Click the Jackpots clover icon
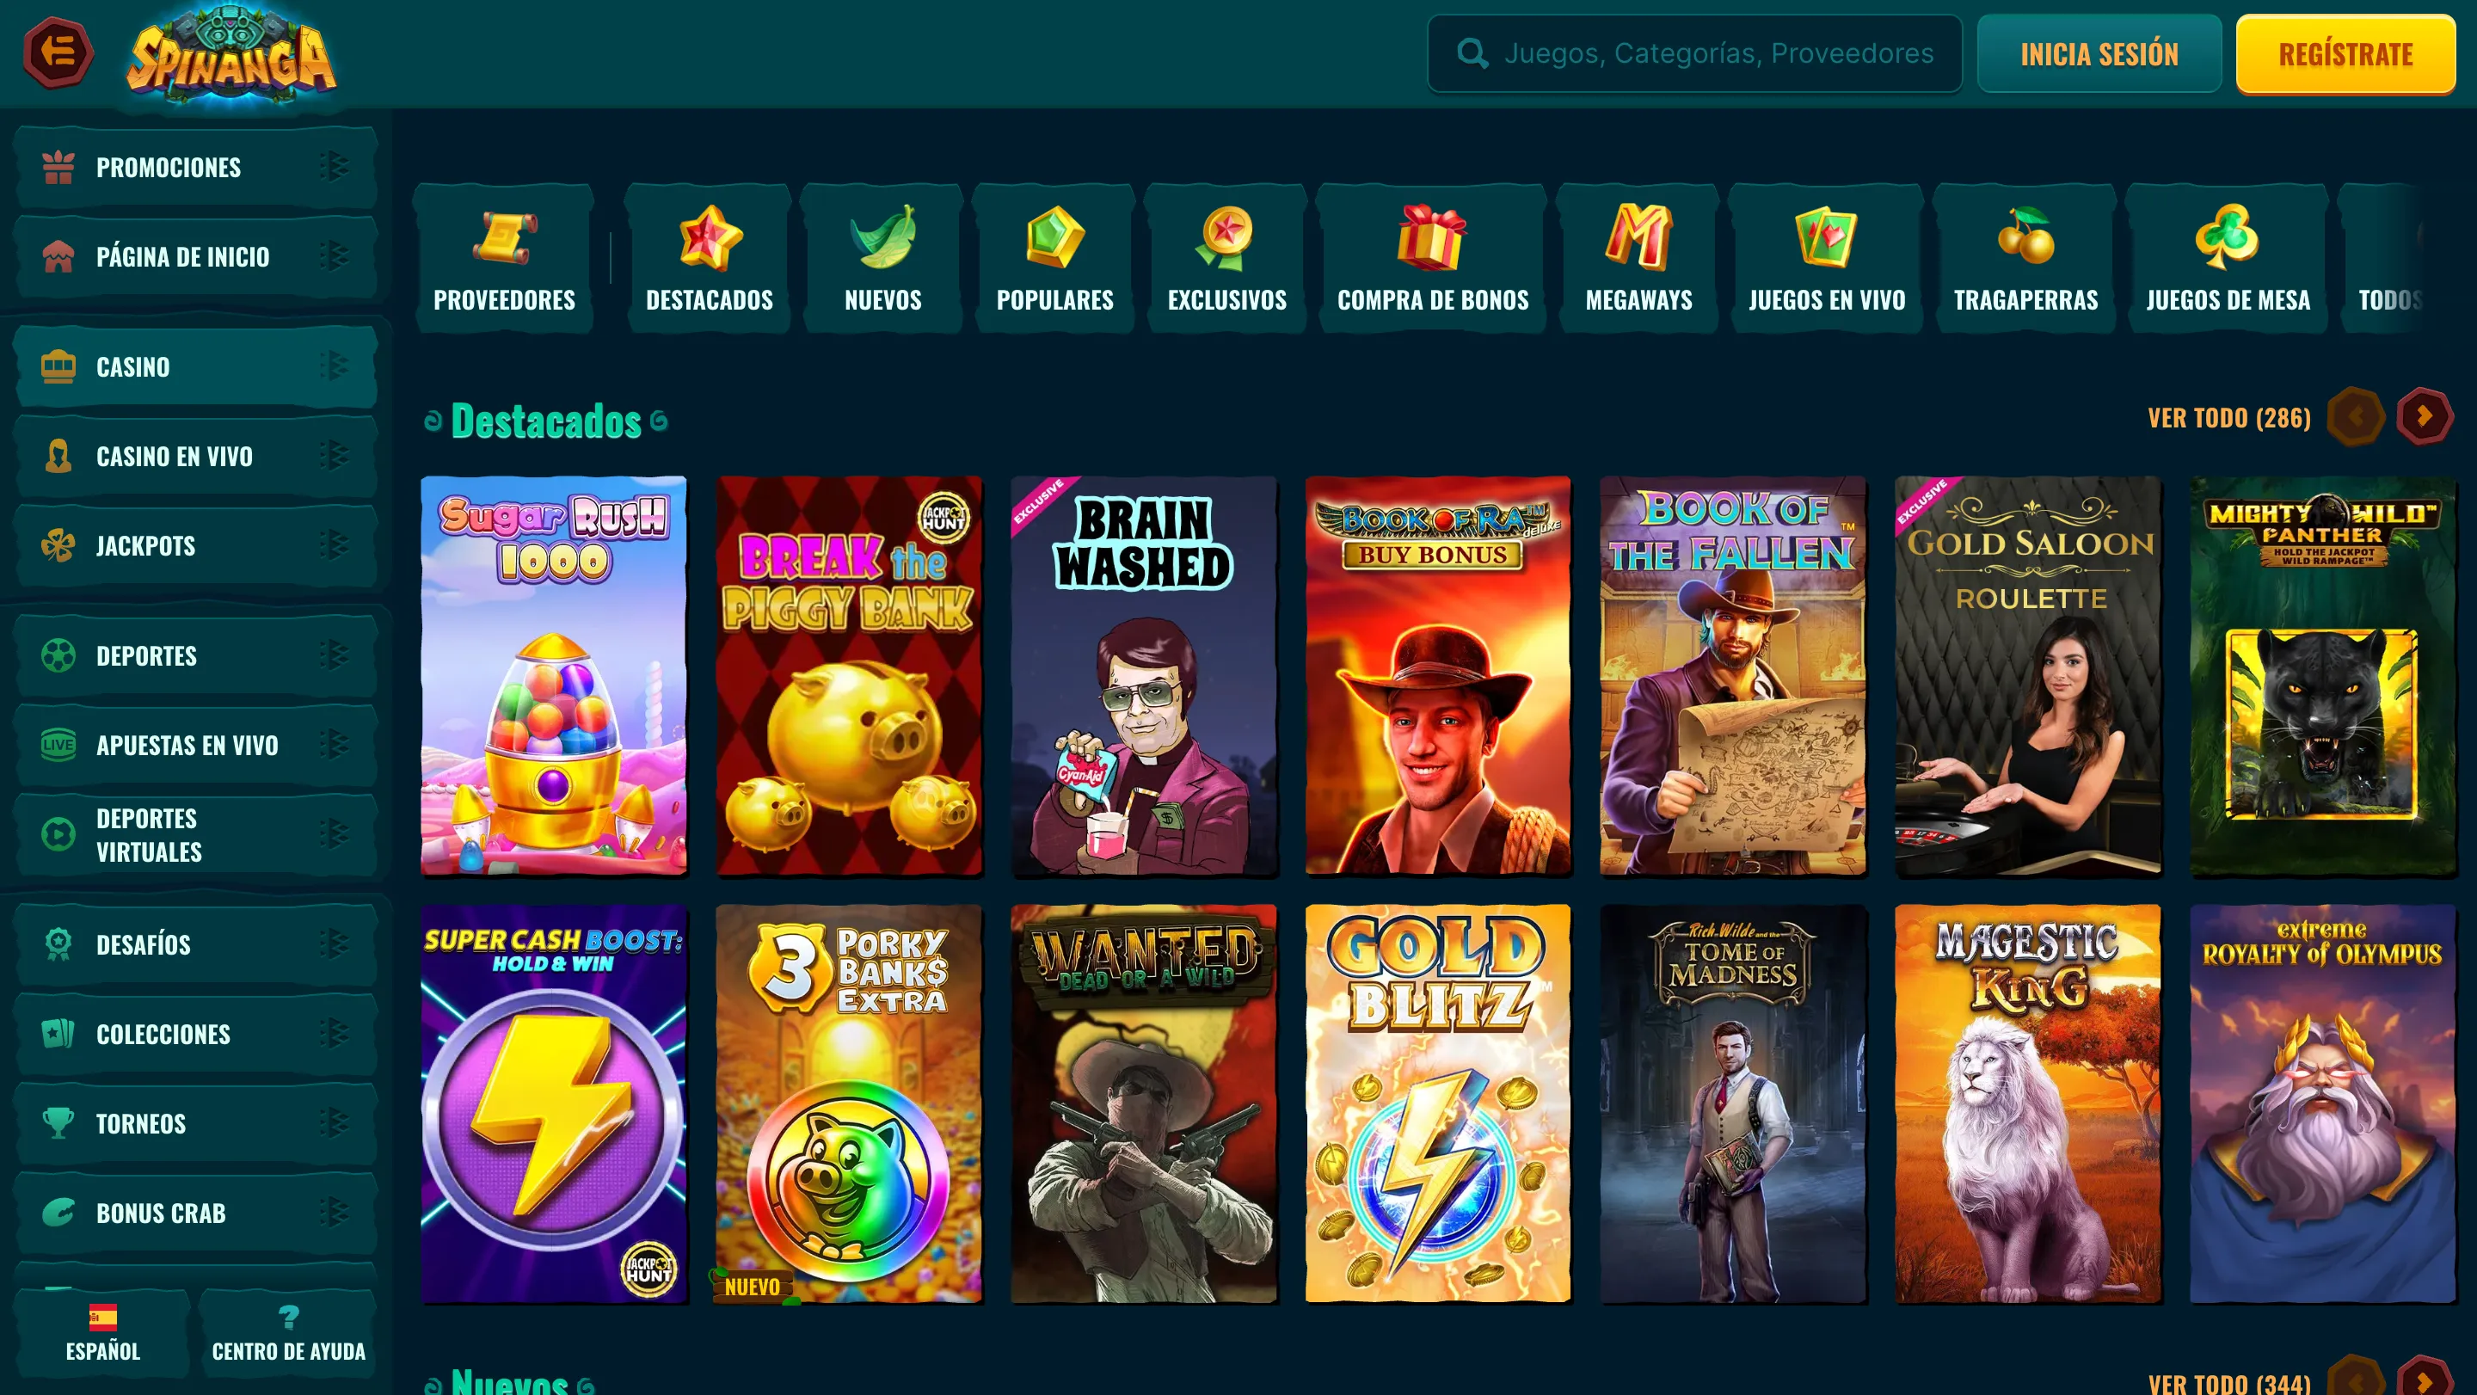Screen dimensions: 2477x1395 pos(58,545)
